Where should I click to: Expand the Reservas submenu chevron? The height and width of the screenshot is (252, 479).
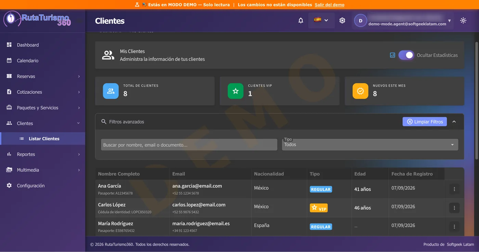[x=79, y=76]
